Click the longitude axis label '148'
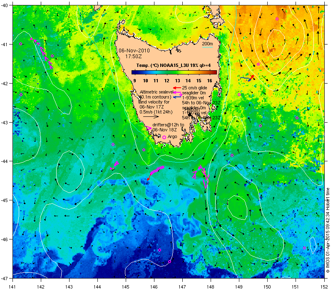The image size is (333, 291). pos(211,287)
